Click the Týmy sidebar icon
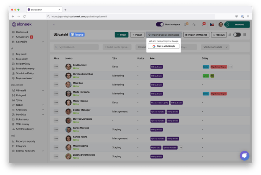This screenshot has height=175, width=261. coord(13,100)
